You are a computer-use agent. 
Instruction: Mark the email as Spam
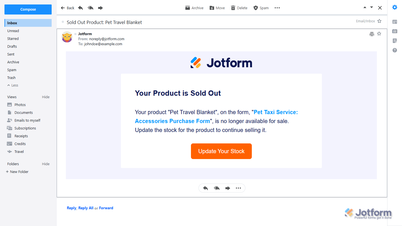coord(261,8)
